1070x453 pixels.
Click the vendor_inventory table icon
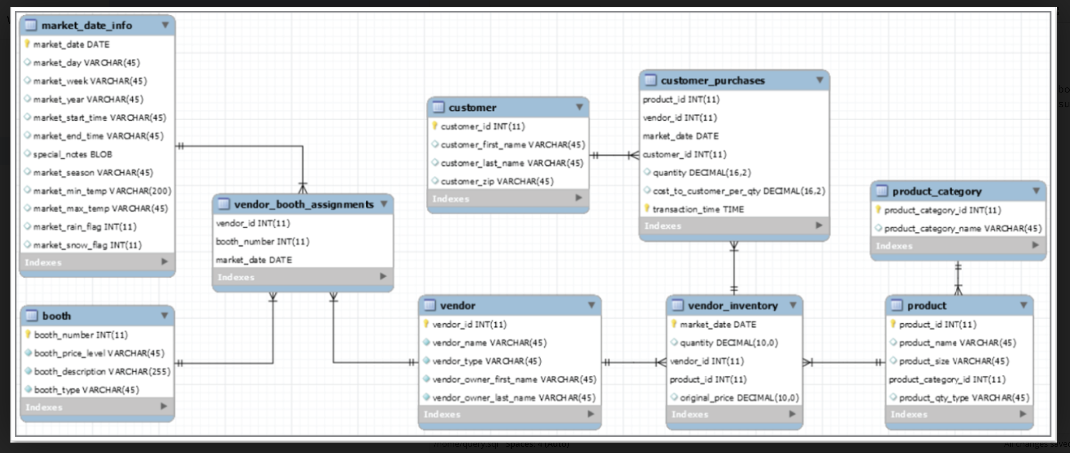pos(677,305)
